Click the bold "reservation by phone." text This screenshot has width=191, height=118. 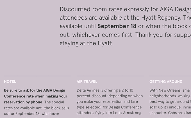click(24, 102)
